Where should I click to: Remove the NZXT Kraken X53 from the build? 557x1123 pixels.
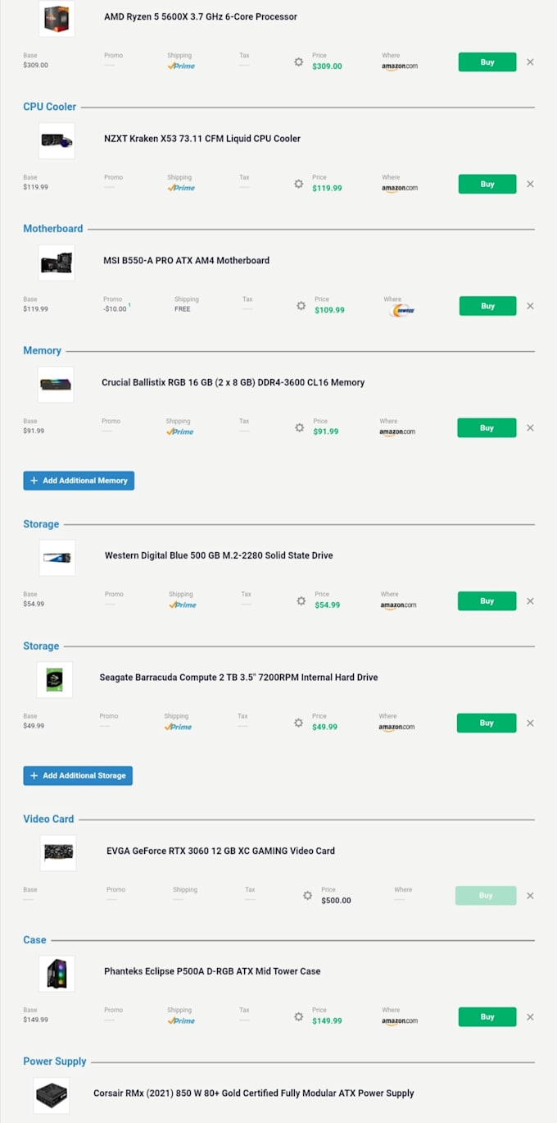point(530,184)
